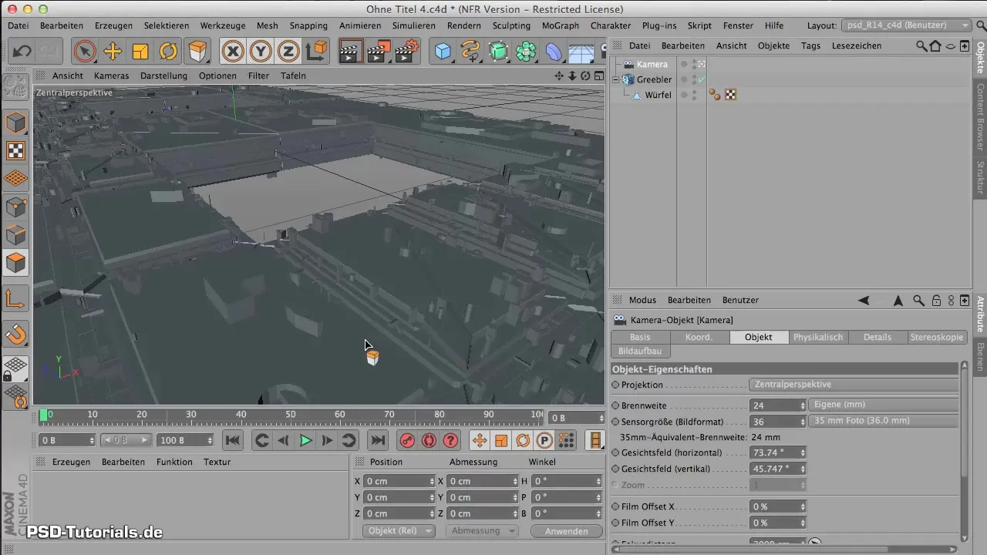The height and width of the screenshot is (555, 987).
Task: Open the render settings
Action: (406, 52)
